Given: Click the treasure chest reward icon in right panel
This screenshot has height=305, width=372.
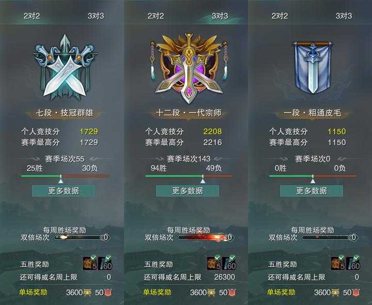Looking at the screenshot, I should point(338,263).
